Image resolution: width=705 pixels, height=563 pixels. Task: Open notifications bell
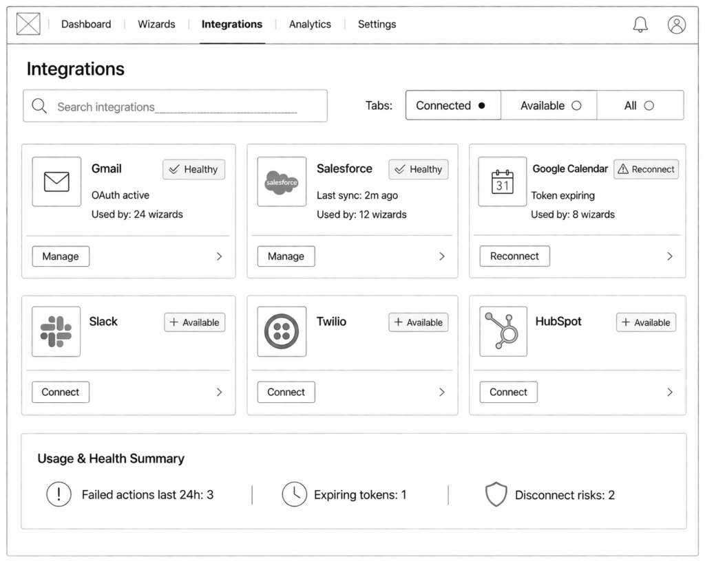click(640, 25)
